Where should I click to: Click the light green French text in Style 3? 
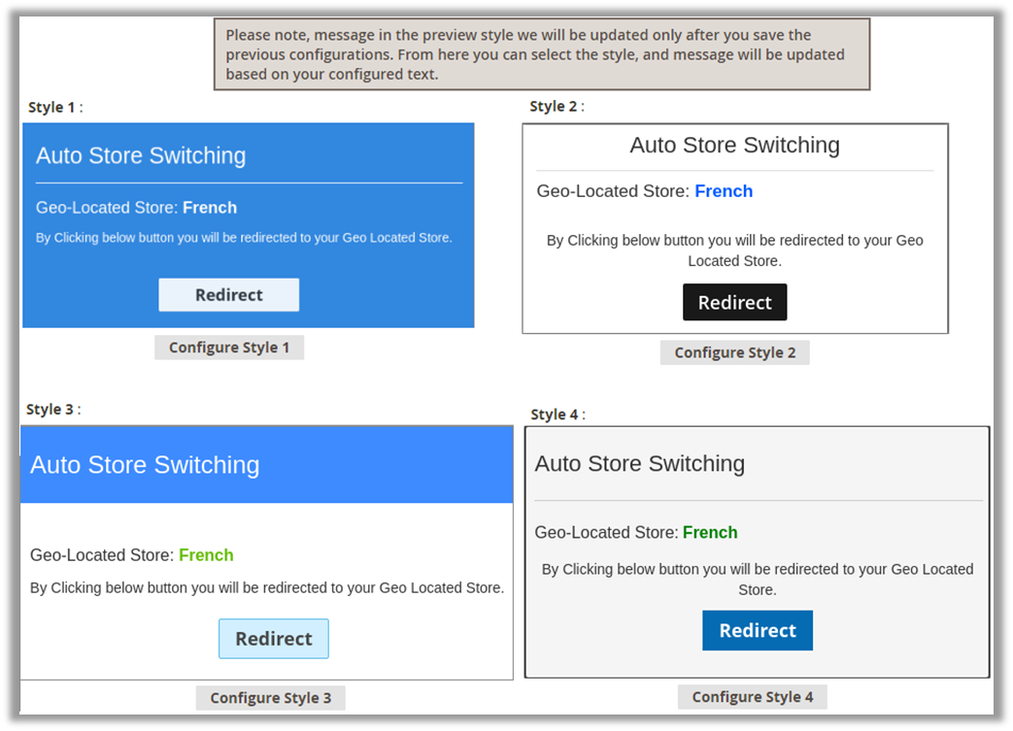click(x=206, y=555)
